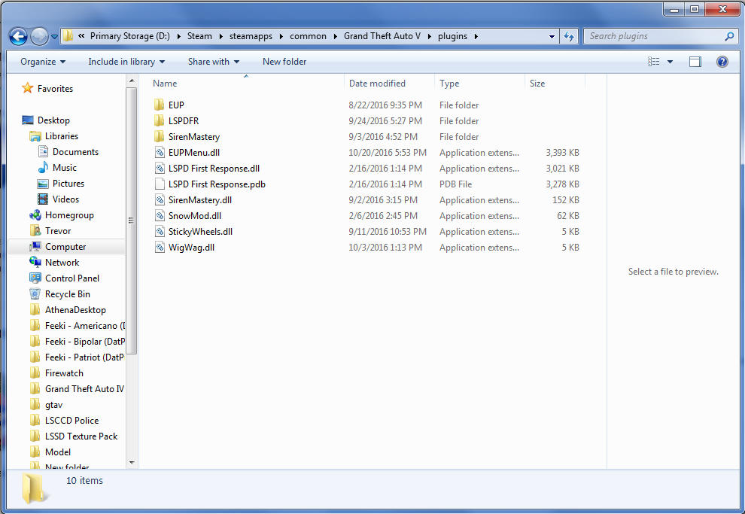Click the Recycle Bin icon
745x514 pixels.
[35, 294]
